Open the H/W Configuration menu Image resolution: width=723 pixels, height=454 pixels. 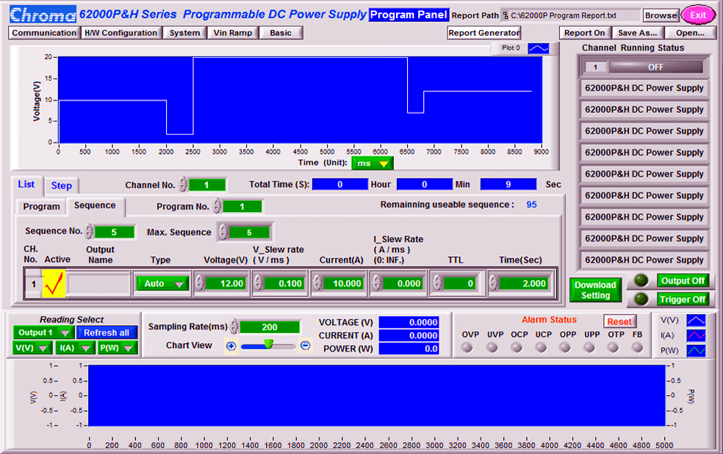(120, 33)
